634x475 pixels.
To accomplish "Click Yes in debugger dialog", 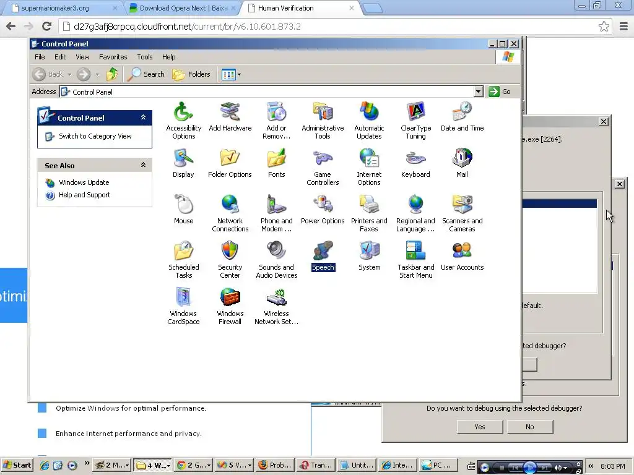I will [480, 427].
